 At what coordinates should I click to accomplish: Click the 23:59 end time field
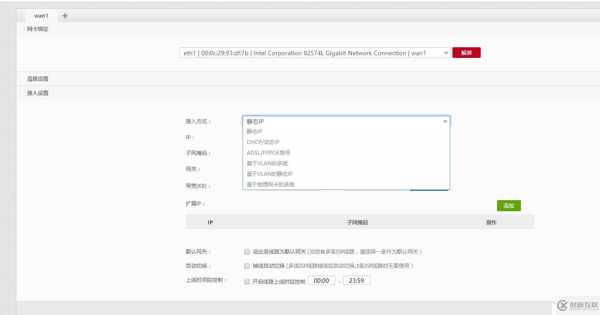click(356, 280)
